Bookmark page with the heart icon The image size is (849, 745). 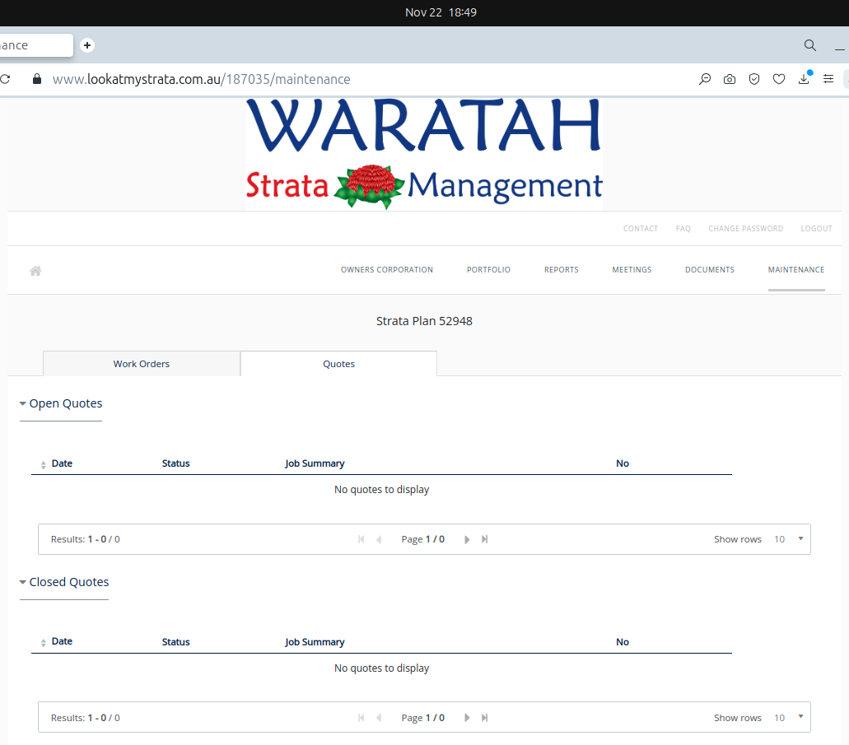click(x=779, y=79)
